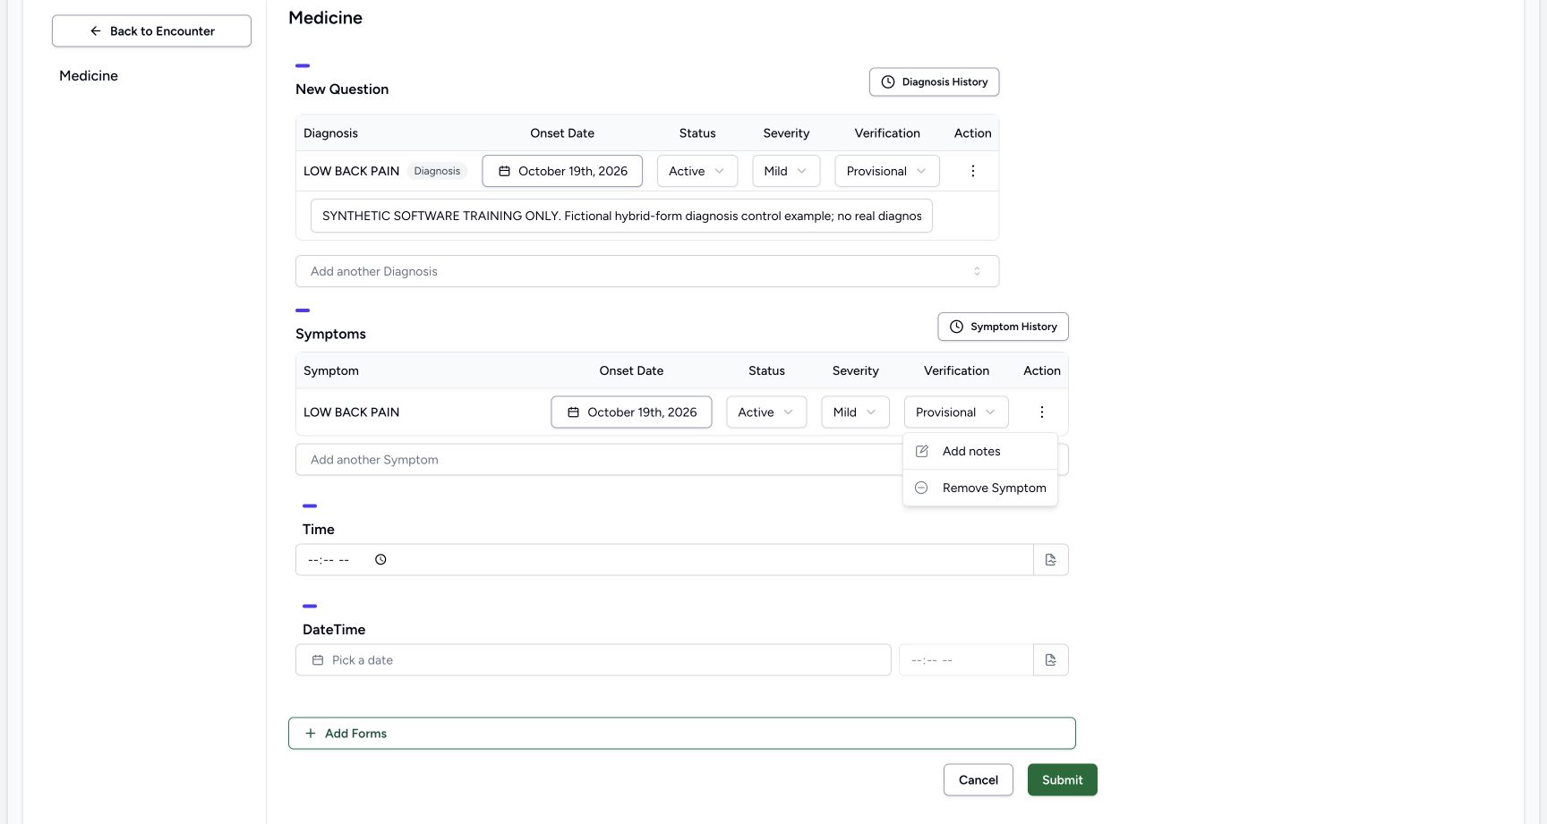Viewport: 1547px width, 824px height.
Task: Open the diagnosis Verification dropdown showing Provisional
Action: (x=887, y=171)
